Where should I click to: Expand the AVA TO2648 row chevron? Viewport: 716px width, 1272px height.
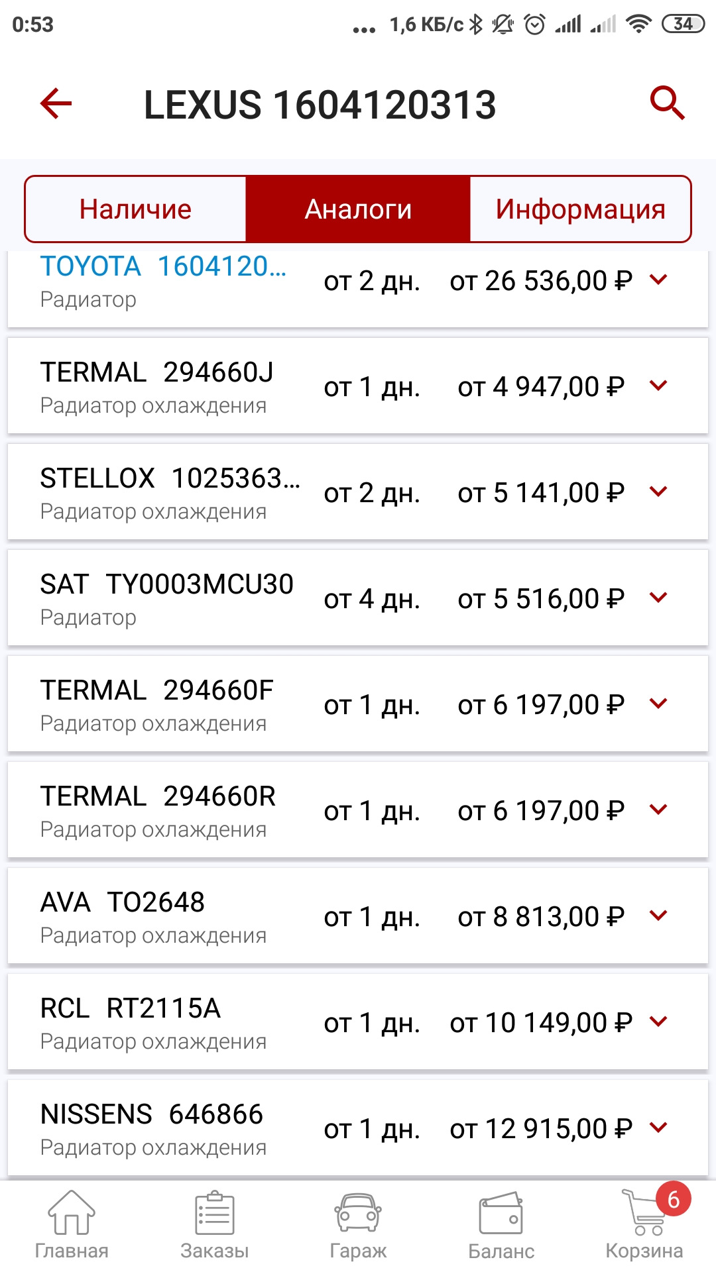[658, 916]
